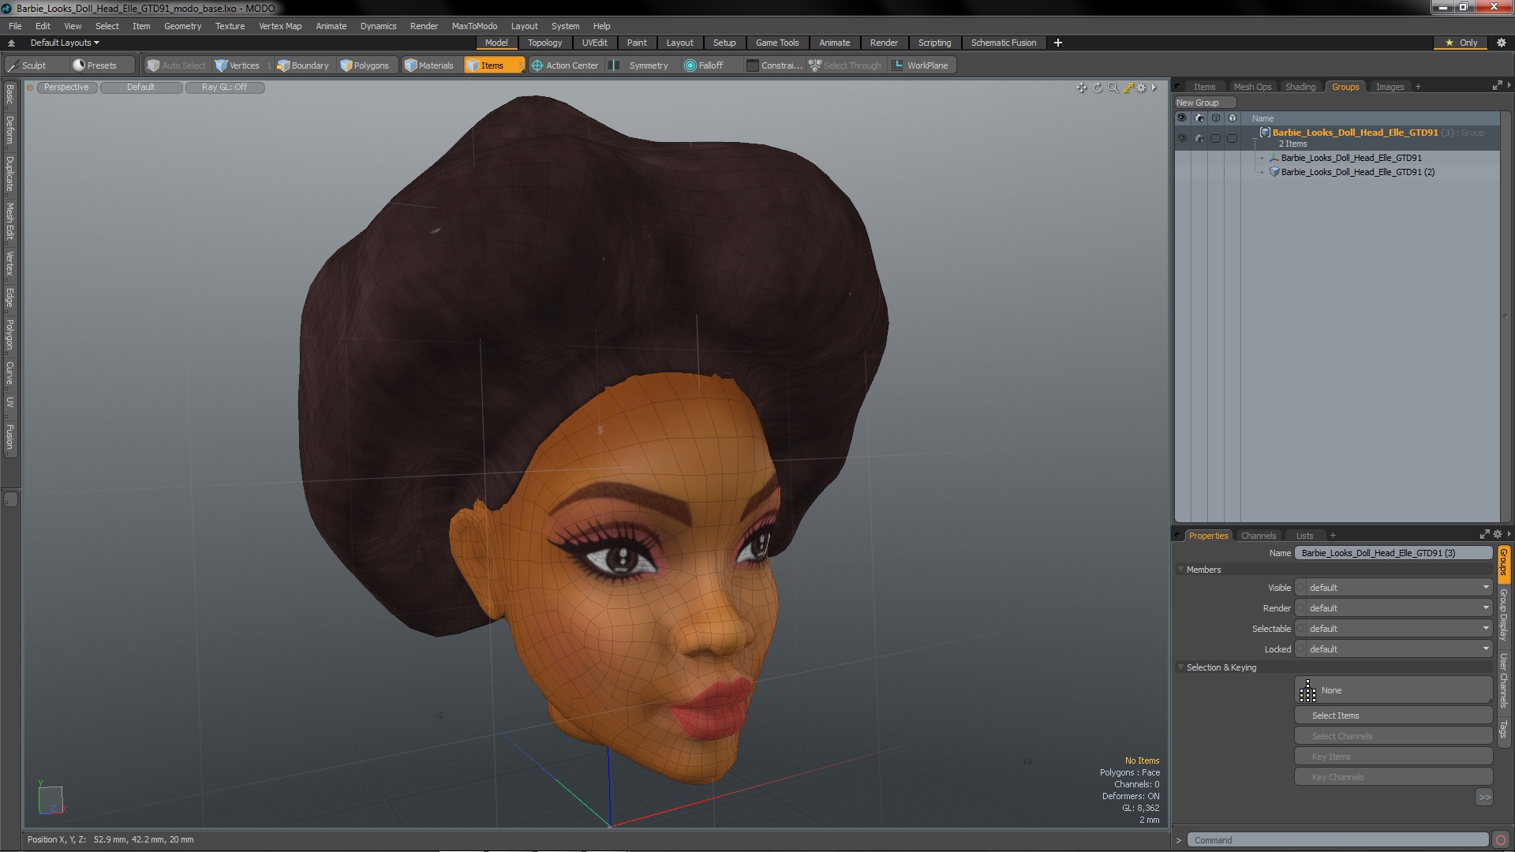This screenshot has height=852, width=1515.
Task: Click the plus icon to add a layout tab
Action: [1058, 43]
